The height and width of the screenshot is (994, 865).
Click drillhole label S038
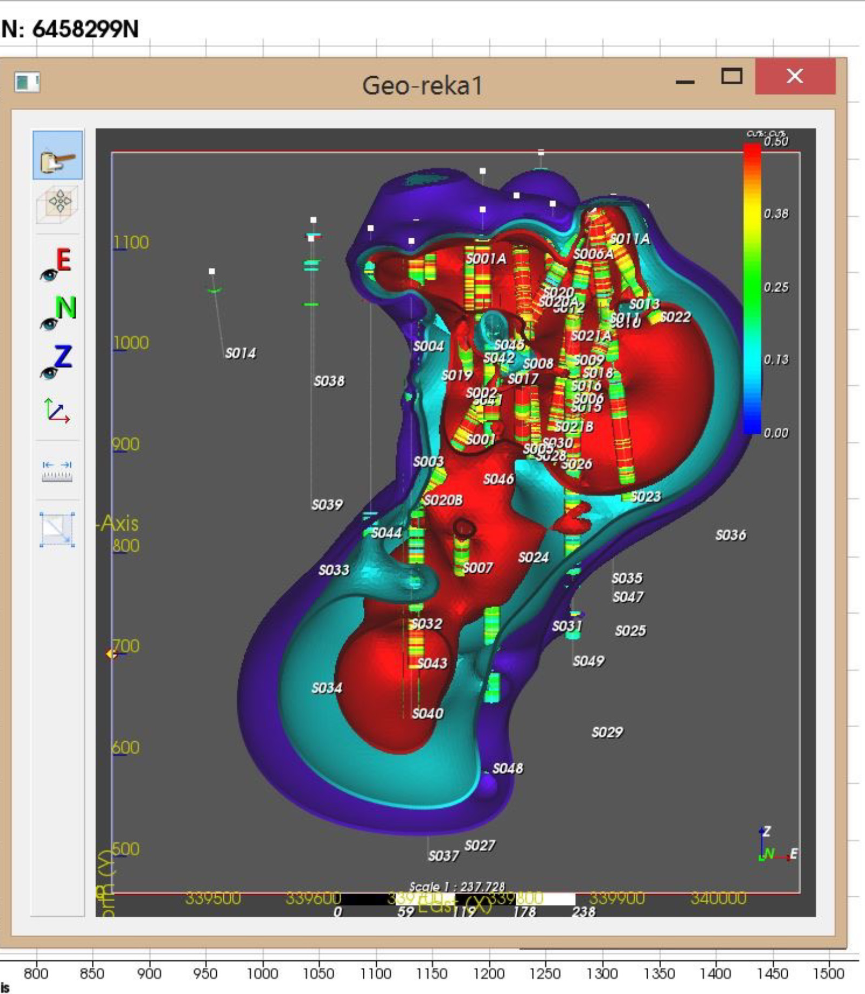click(329, 381)
